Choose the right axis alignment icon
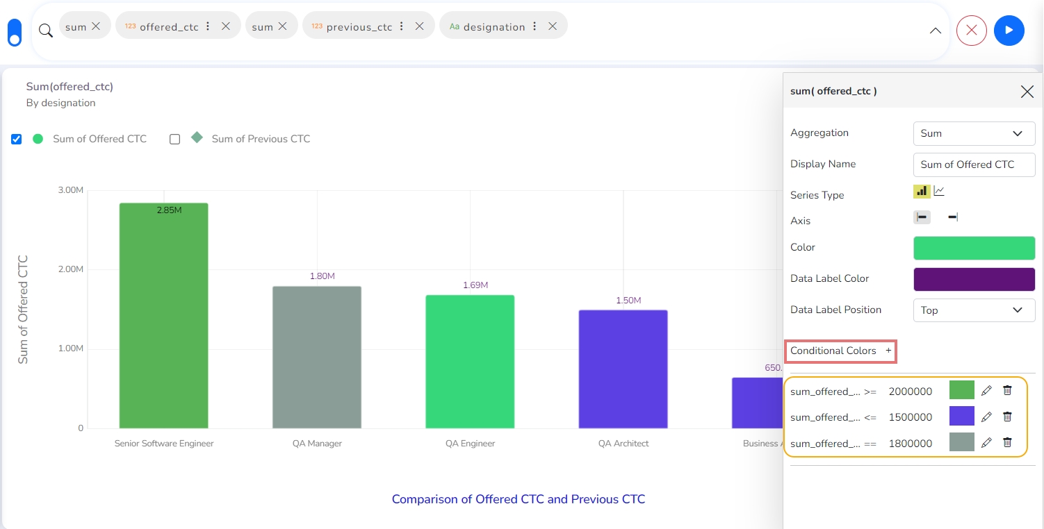Image resolution: width=1044 pixels, height=529 pixels. 952,217
